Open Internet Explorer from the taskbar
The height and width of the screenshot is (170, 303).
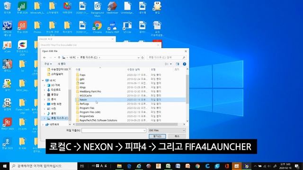[139, 166]
